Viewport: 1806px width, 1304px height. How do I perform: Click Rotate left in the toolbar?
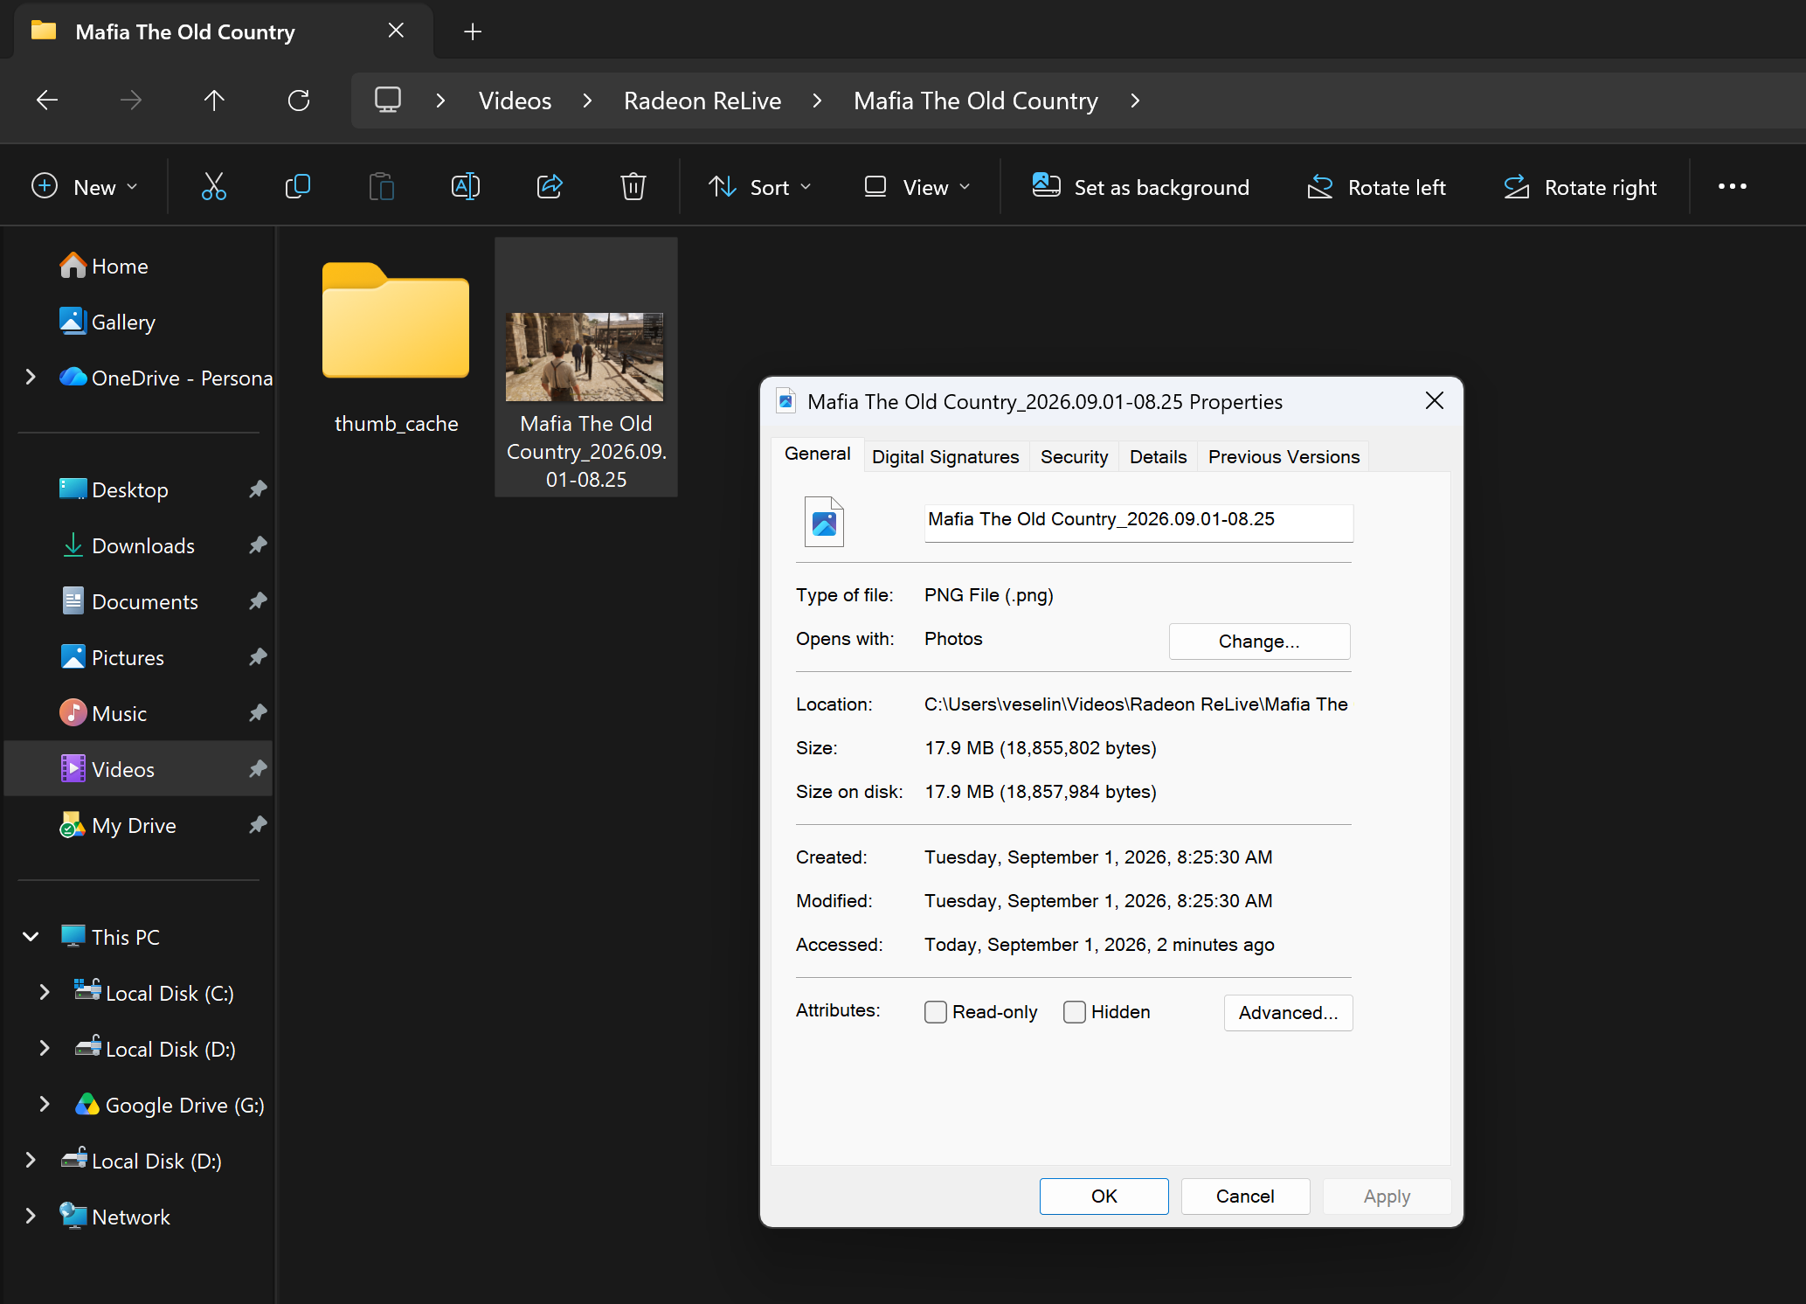coord(1377,187)
